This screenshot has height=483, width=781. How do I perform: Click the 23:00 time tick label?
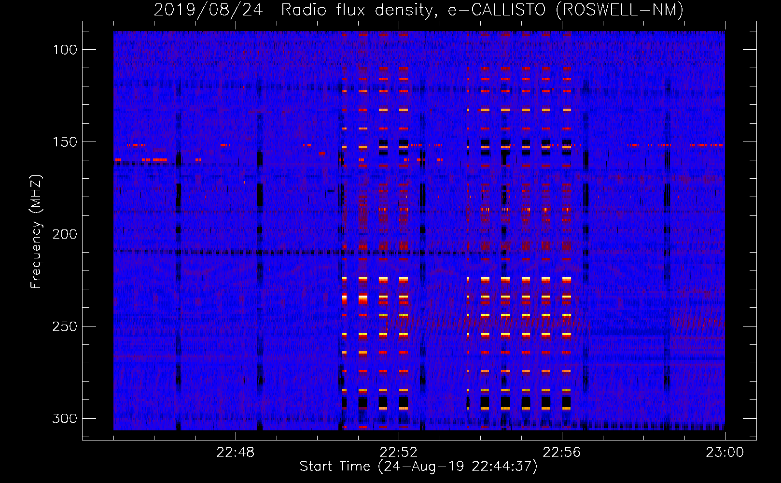coord(725,453)
